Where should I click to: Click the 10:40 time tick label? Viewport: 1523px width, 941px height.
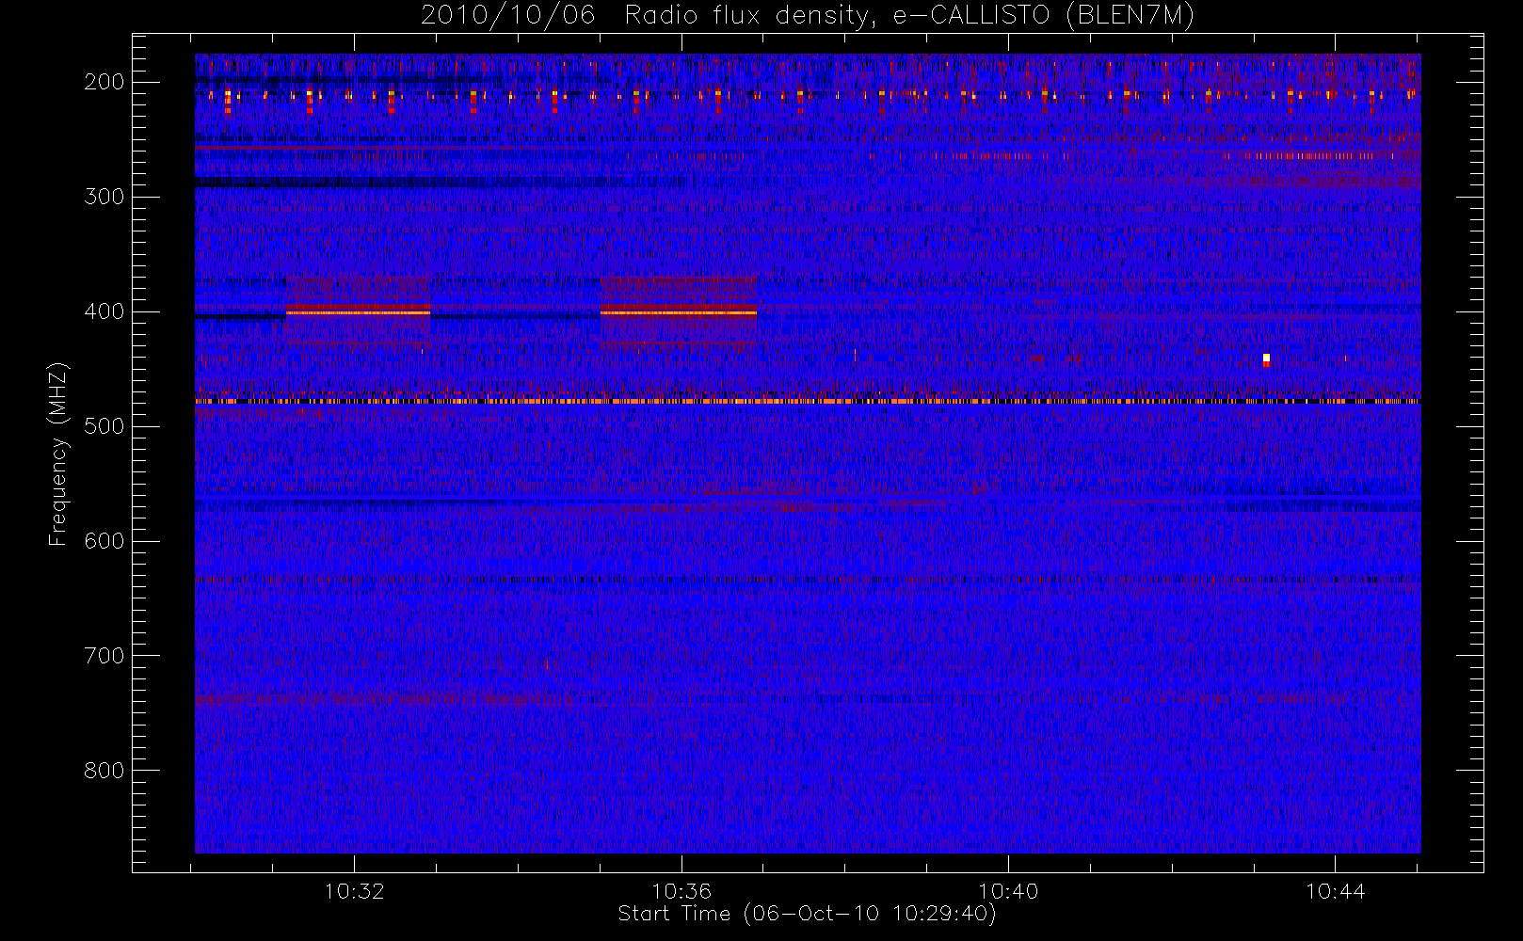coord(1008,891)
